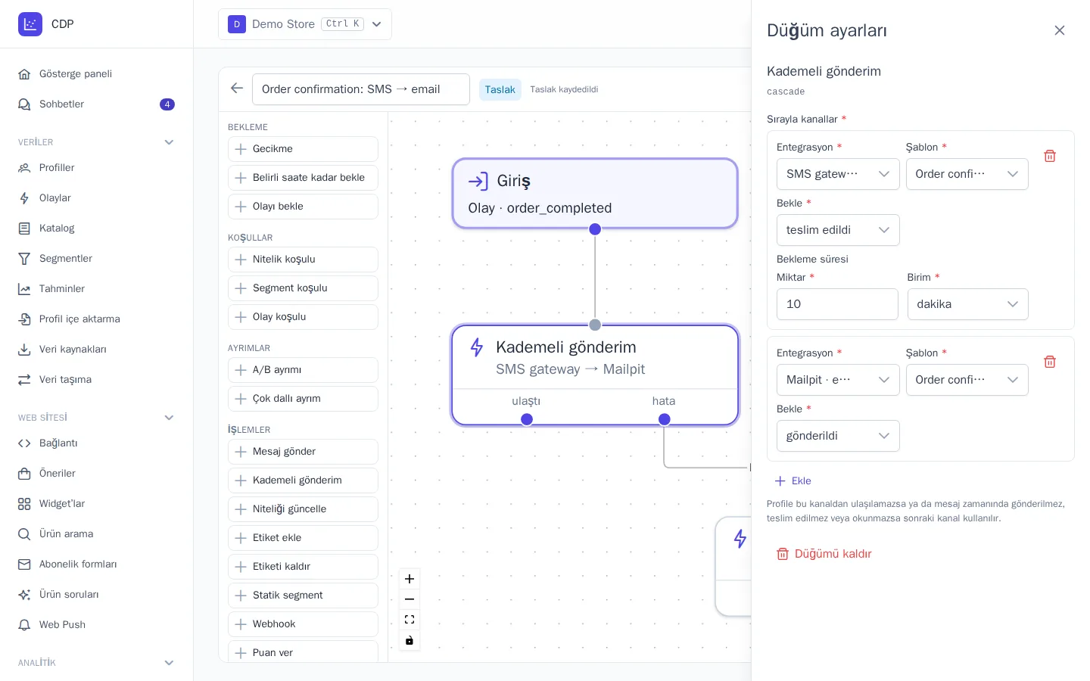Click the Bağlantı code icon
Screen dimensions: 1090x681
[24, 443]
